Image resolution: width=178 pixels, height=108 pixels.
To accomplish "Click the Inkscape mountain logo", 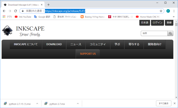I will 8,30.
